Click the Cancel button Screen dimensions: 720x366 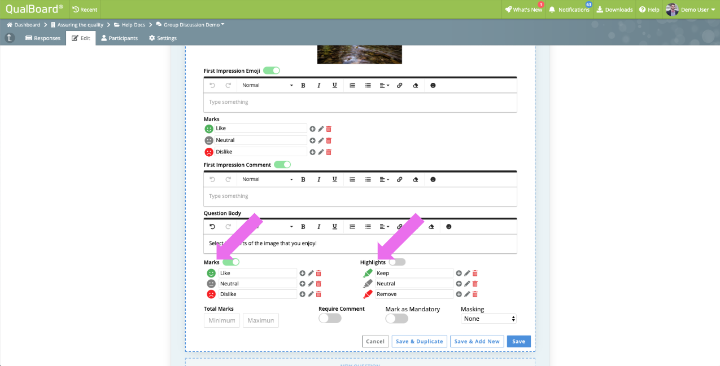coord(375,341)
